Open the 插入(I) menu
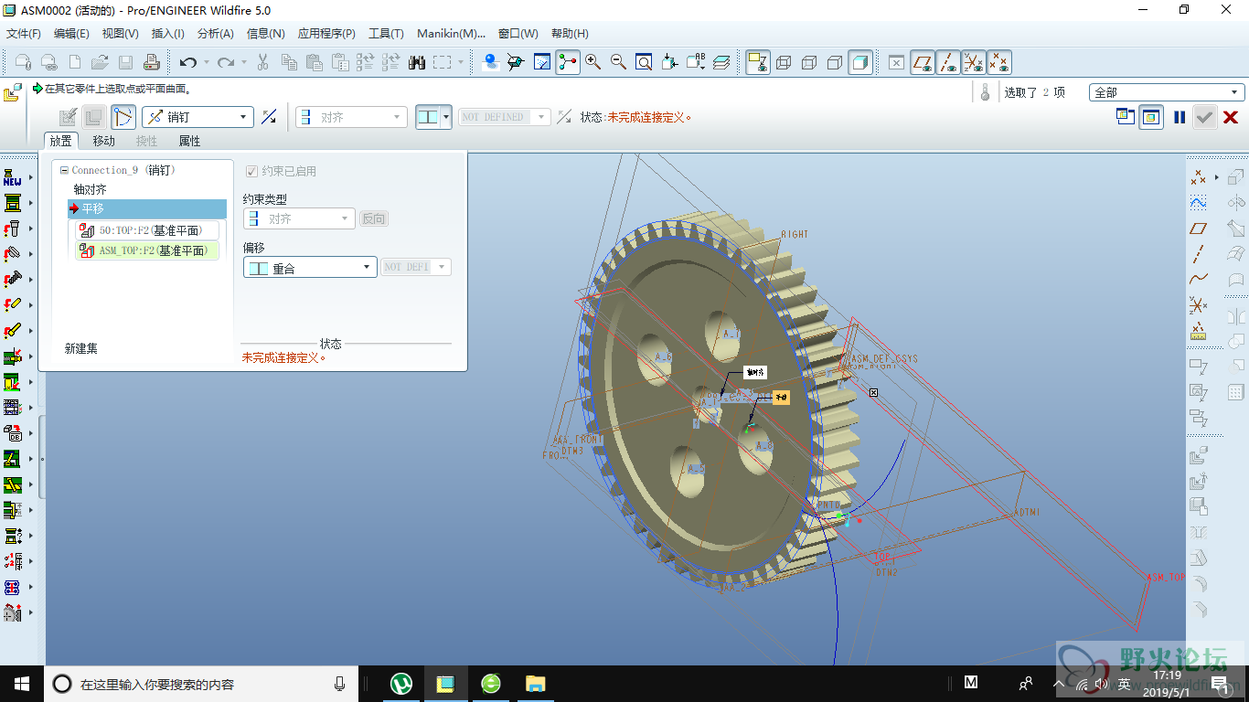Screen dimensions: 1249x702 click(x=168, y=34)
